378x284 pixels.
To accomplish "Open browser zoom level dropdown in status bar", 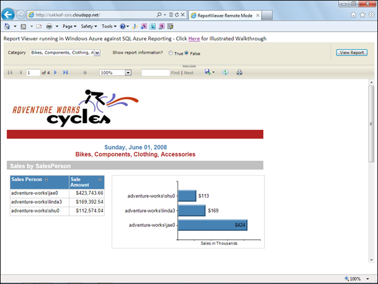I will pyautogui.click(x=367, y=279).
